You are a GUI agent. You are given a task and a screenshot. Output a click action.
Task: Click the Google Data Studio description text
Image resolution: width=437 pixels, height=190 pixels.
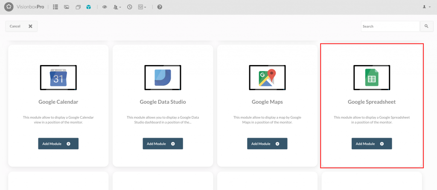click(163, 120)
